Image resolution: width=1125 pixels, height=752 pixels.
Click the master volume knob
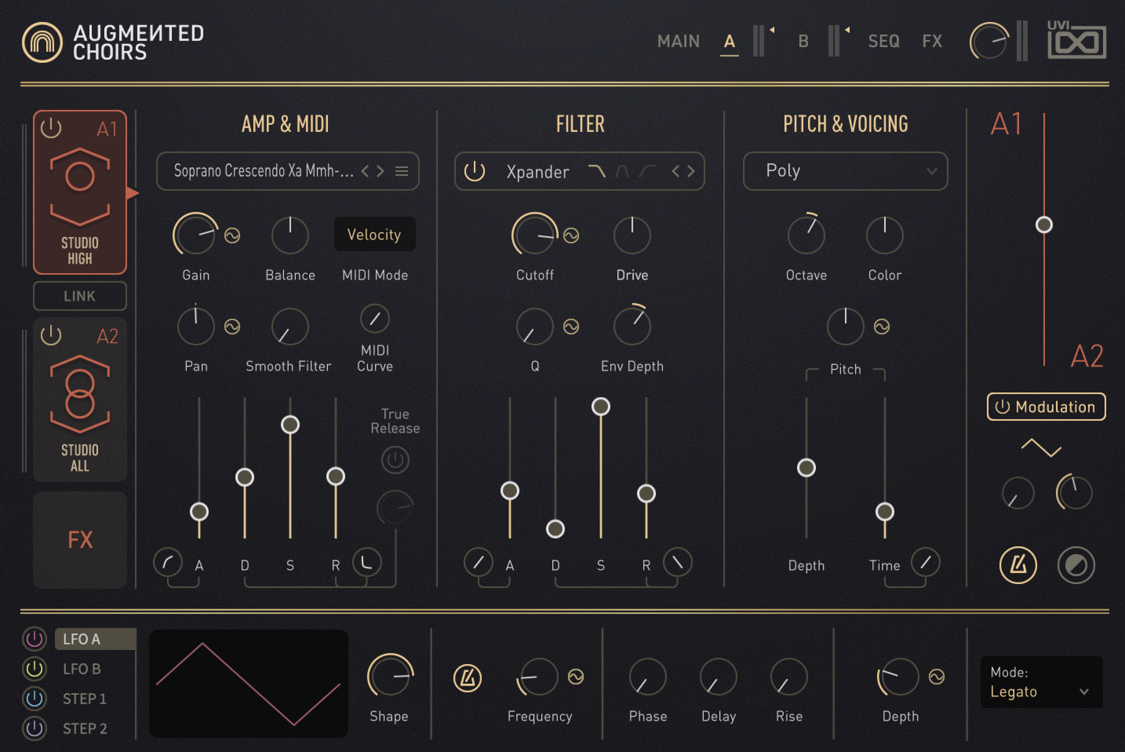(x=989, y=41)
